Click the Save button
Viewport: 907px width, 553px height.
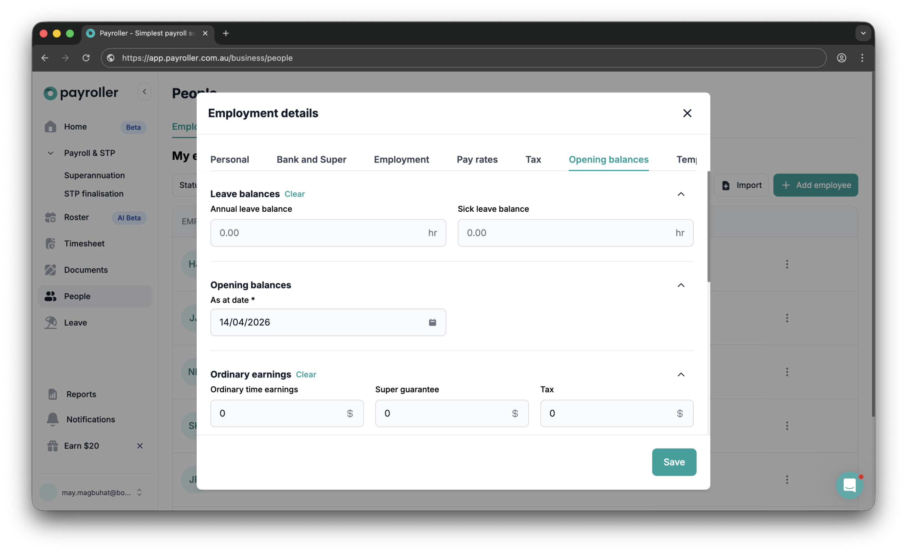pyautogui.click(x=674, y=462)
